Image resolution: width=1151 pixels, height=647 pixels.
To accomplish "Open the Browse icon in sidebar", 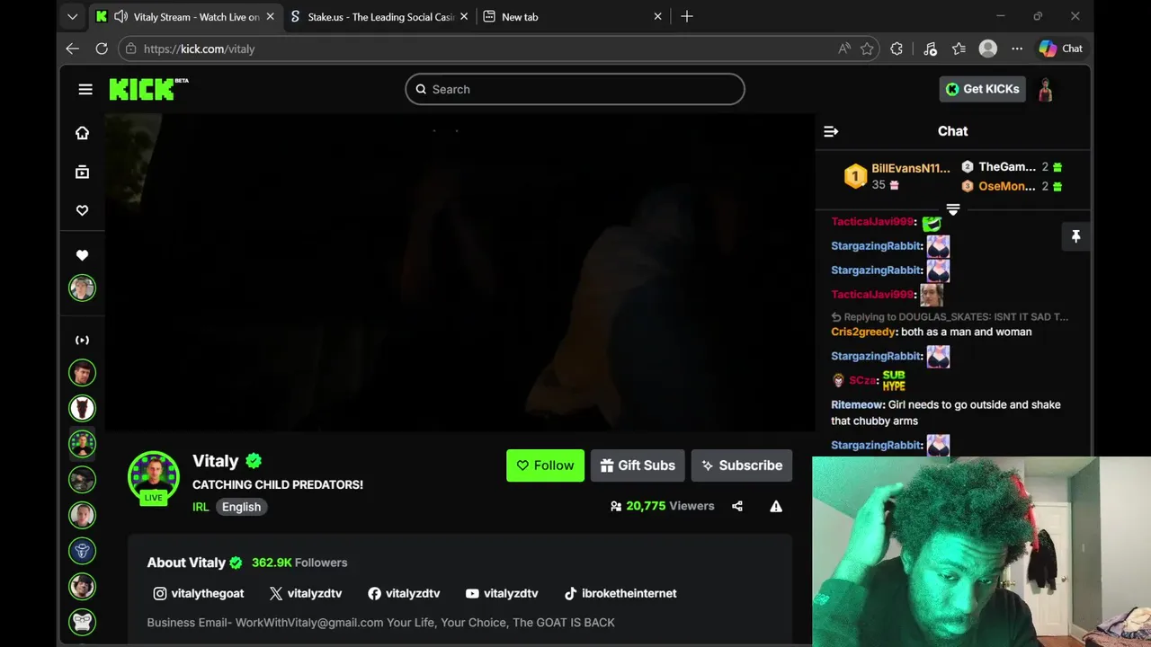I will click(x=82, y=172).
